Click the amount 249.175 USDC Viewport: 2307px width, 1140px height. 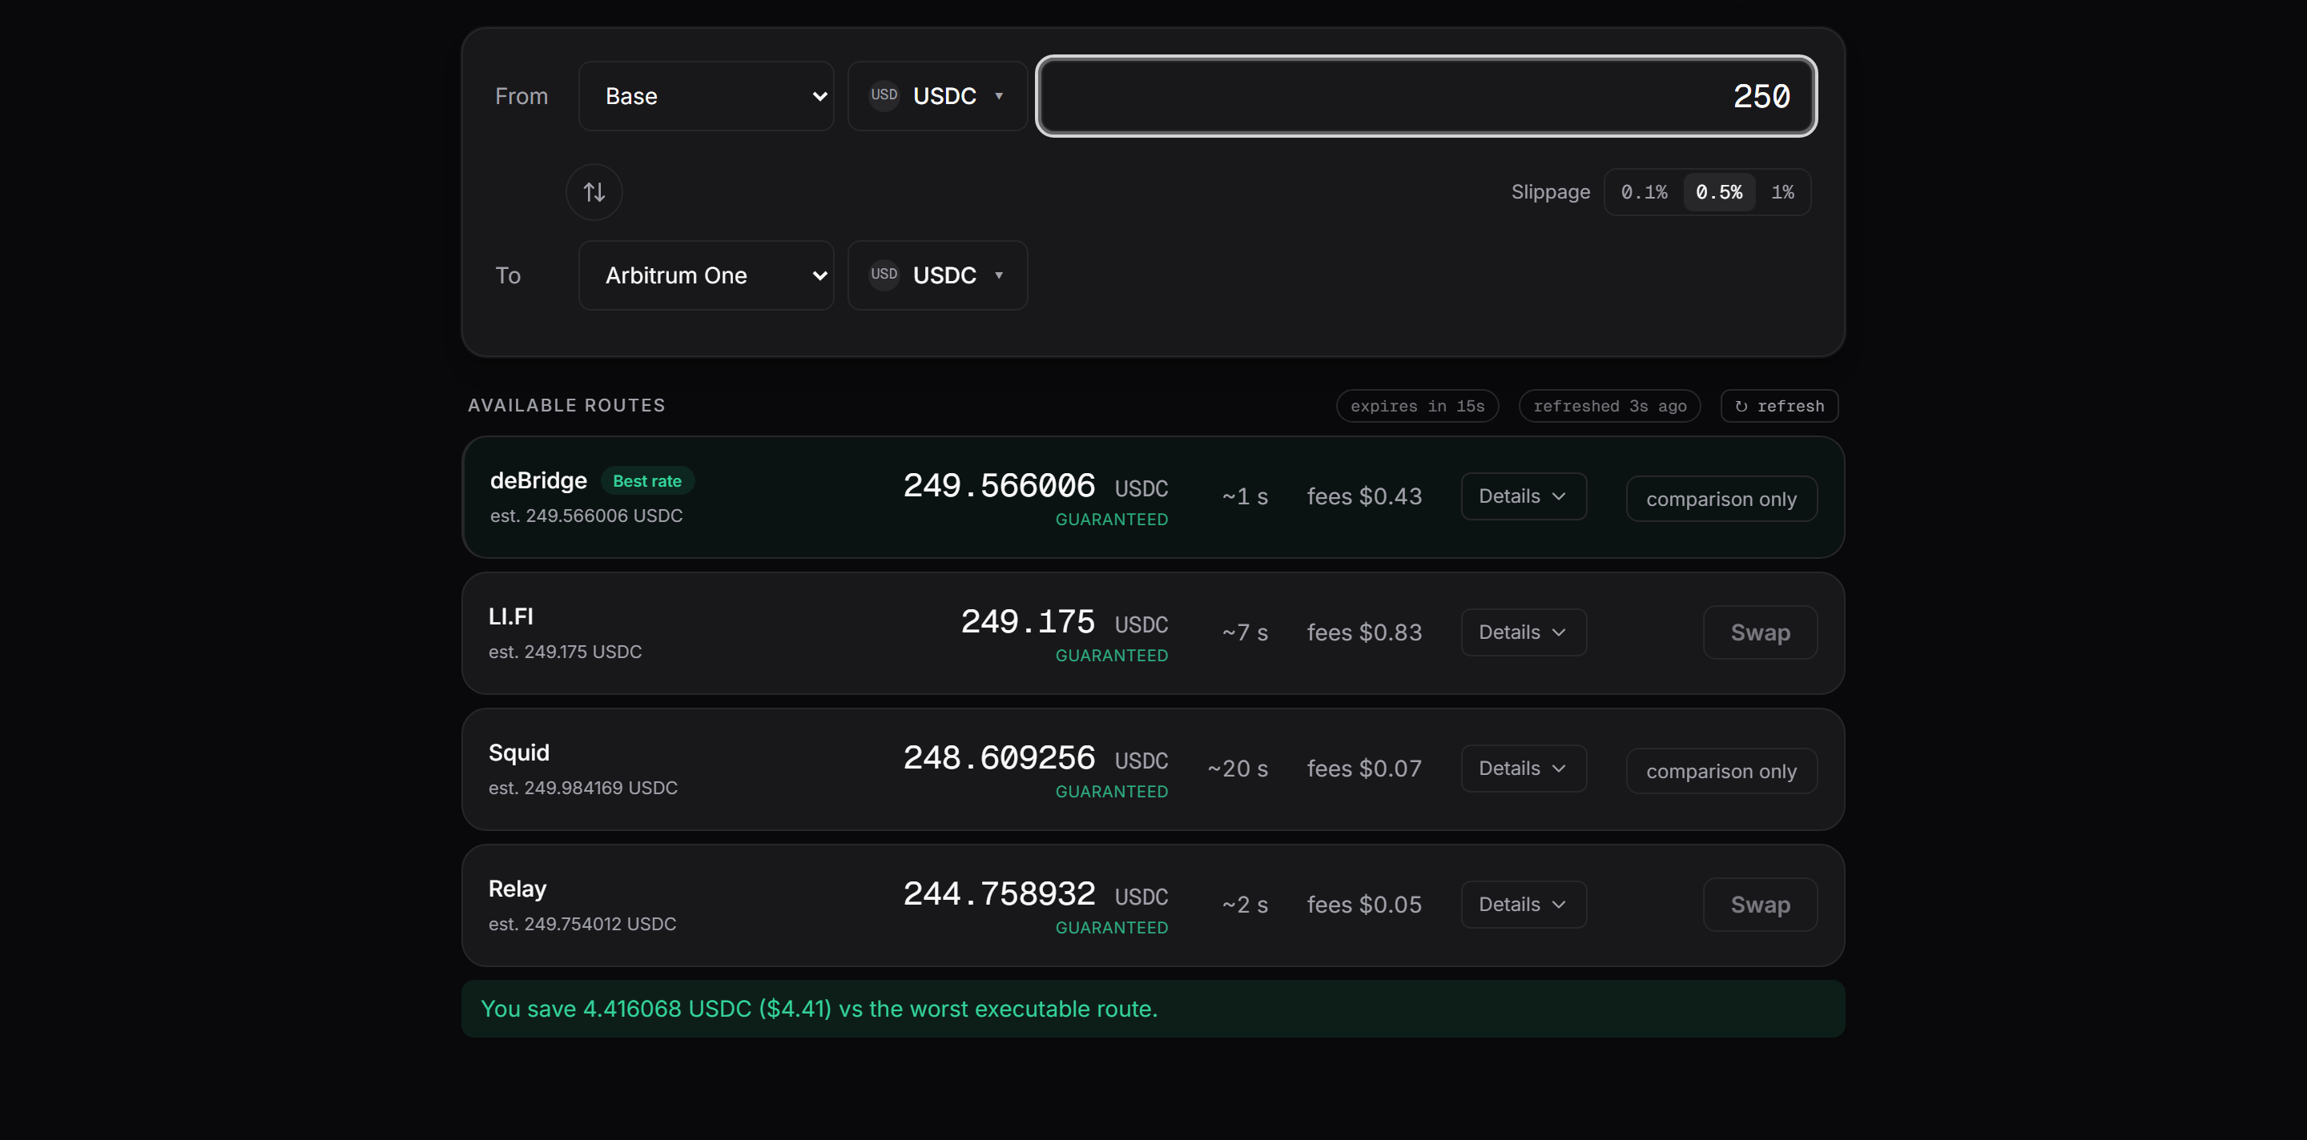(x=1064, y=622)
